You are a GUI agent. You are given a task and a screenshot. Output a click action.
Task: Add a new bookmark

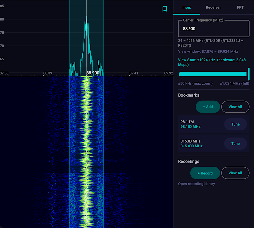click(x=208, y=107)
